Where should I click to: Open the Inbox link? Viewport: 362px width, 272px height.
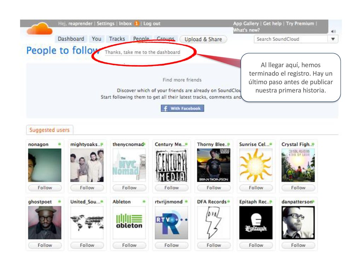tap(125, 23)
